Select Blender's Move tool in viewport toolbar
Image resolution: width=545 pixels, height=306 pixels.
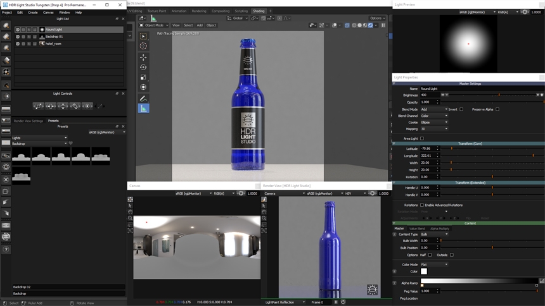coord(143,58)
